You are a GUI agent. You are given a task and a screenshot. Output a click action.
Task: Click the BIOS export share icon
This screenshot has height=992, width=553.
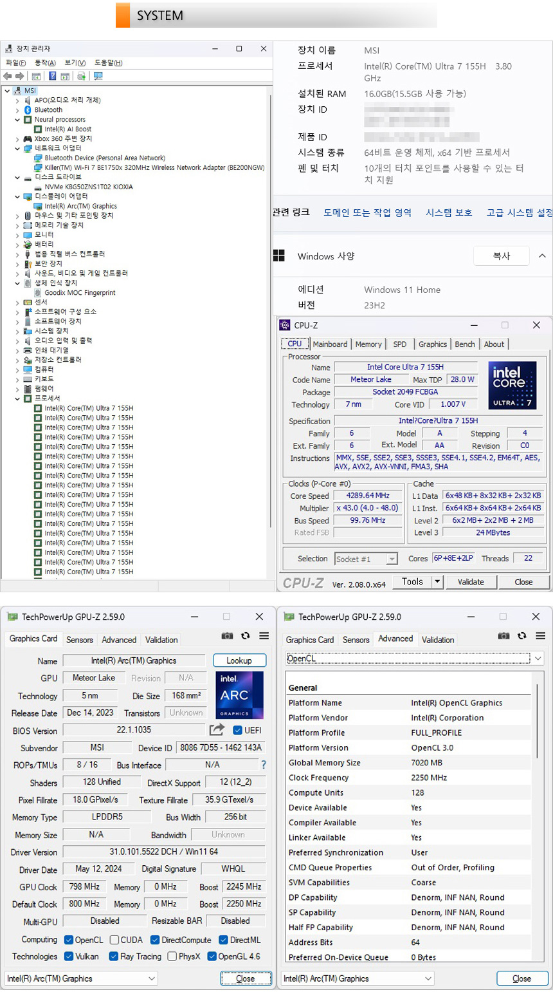coord(217,729)
